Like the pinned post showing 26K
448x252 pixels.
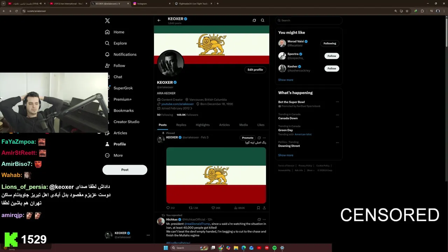216,208
